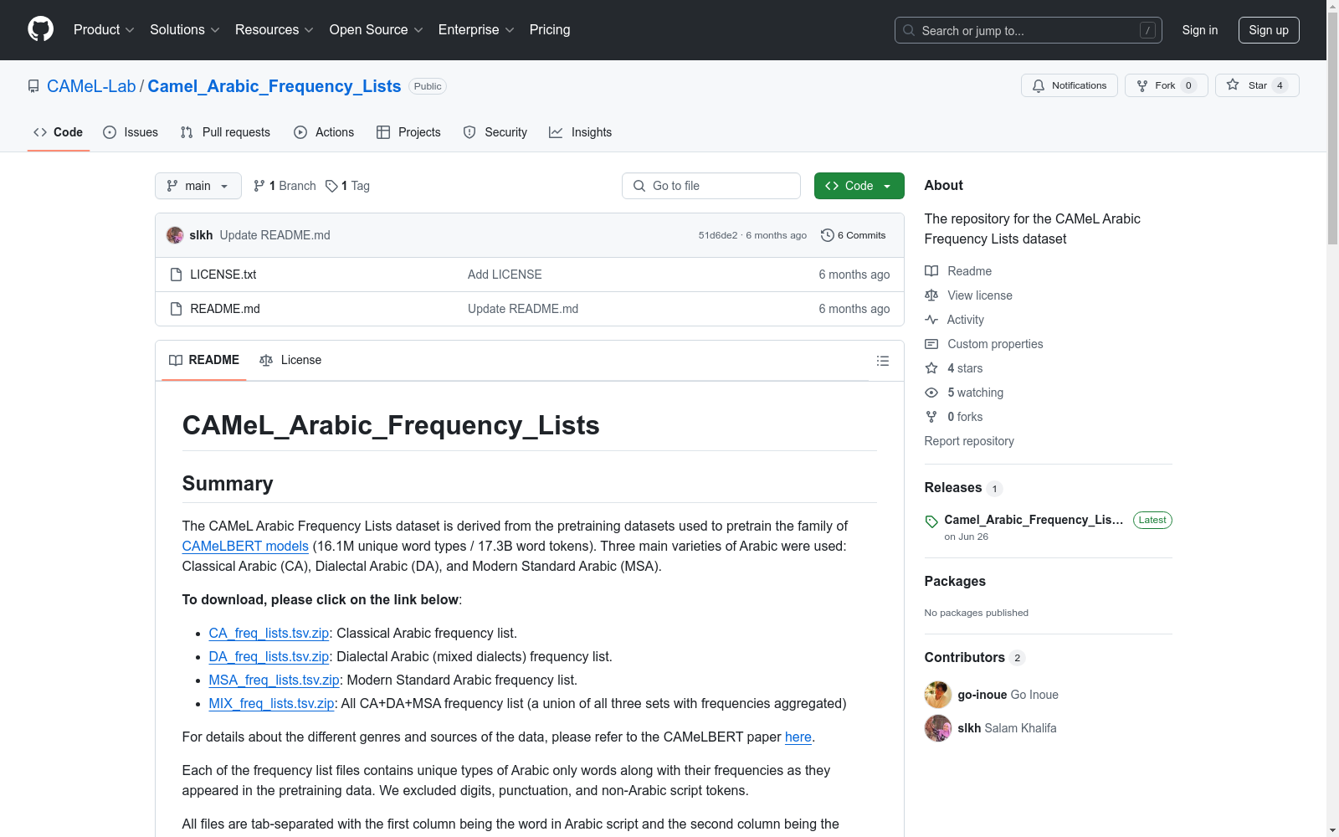Screen dimensions: 1339x837
Task: Click the book icon beside Readme
Action: click(x=931, y=271)
